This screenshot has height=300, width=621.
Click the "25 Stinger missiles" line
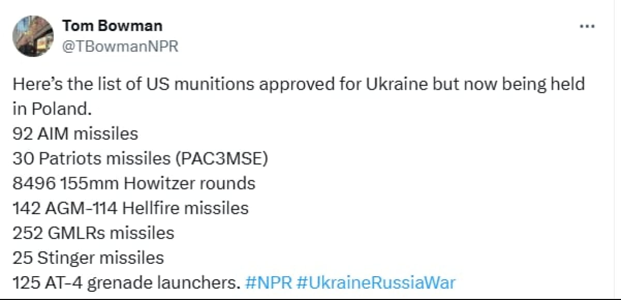(88, 258)
